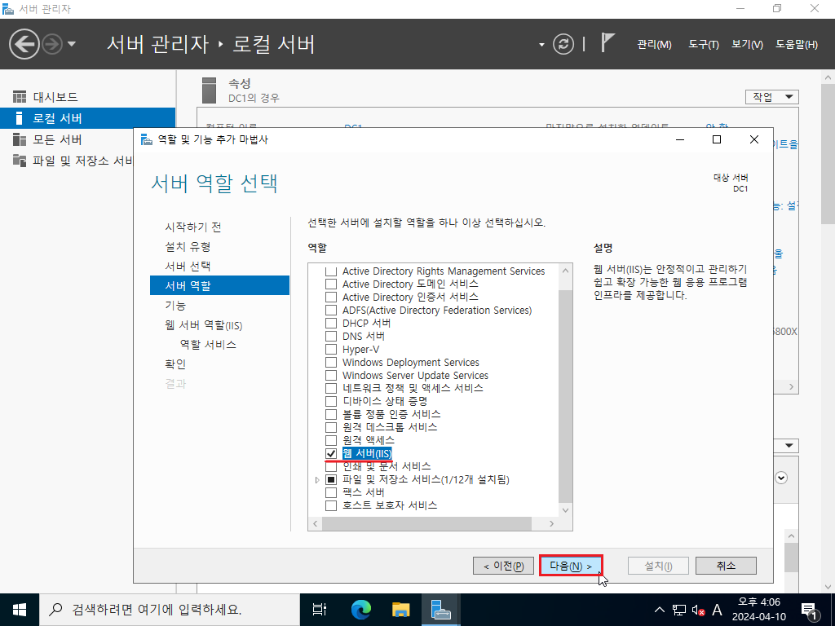Check 네트워크 정책 및 액세스 서비스
The image size is (835, 626).
pyautogui.click(x=331, y=388)
